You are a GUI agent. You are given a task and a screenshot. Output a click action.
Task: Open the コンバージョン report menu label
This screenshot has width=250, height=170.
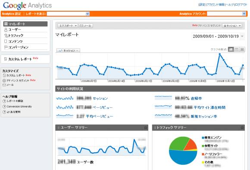[19, 47]
